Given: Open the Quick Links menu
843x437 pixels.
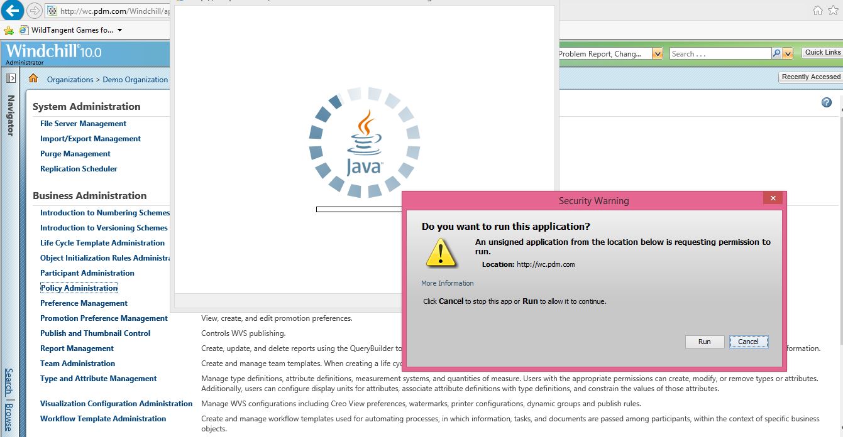Looking at the screenshot, I should tap(823, 53).
